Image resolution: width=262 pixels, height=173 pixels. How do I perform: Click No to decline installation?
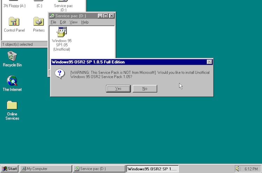[x=145, y=89]
